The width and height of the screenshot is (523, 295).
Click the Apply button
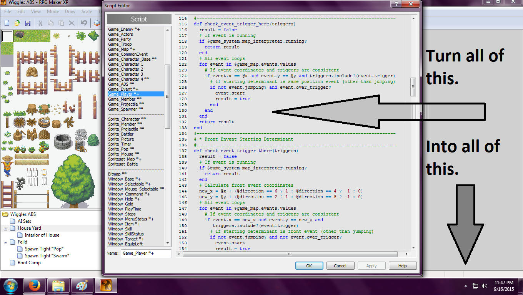(x=371, y=265)
